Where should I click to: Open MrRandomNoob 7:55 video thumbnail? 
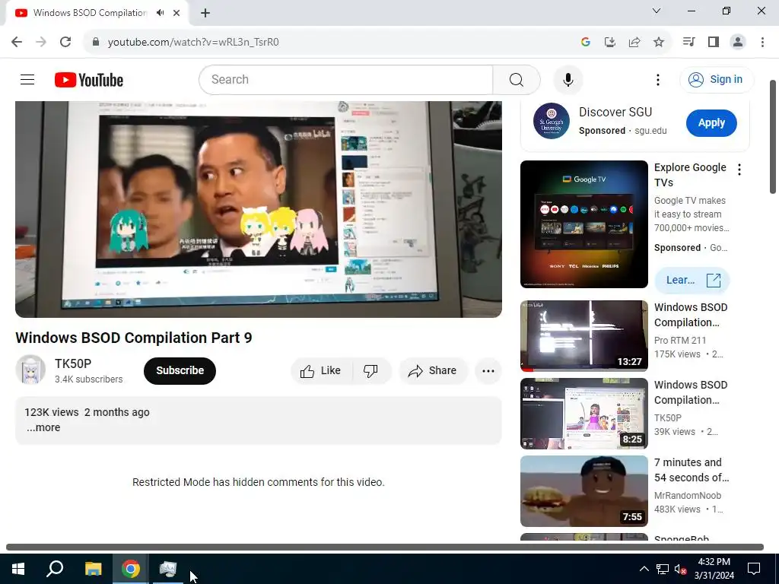pos(583,491)
